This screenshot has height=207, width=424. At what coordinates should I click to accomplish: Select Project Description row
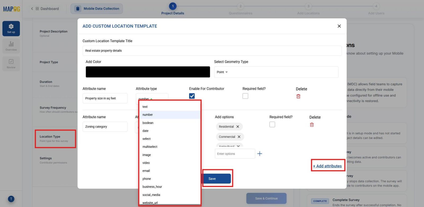click(55, 33)
